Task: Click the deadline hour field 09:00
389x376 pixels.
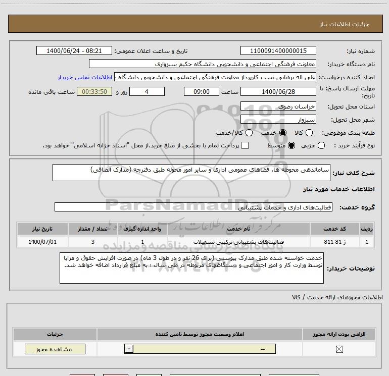Action: coord(202,91)
